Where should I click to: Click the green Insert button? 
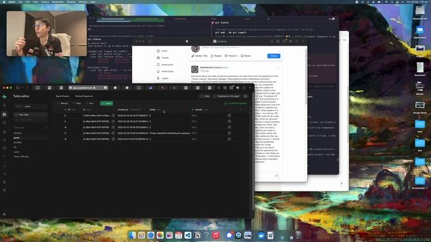point(106,104)
